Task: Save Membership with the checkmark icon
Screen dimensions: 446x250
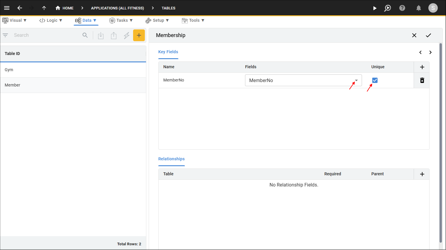Action: click(428, 35)
